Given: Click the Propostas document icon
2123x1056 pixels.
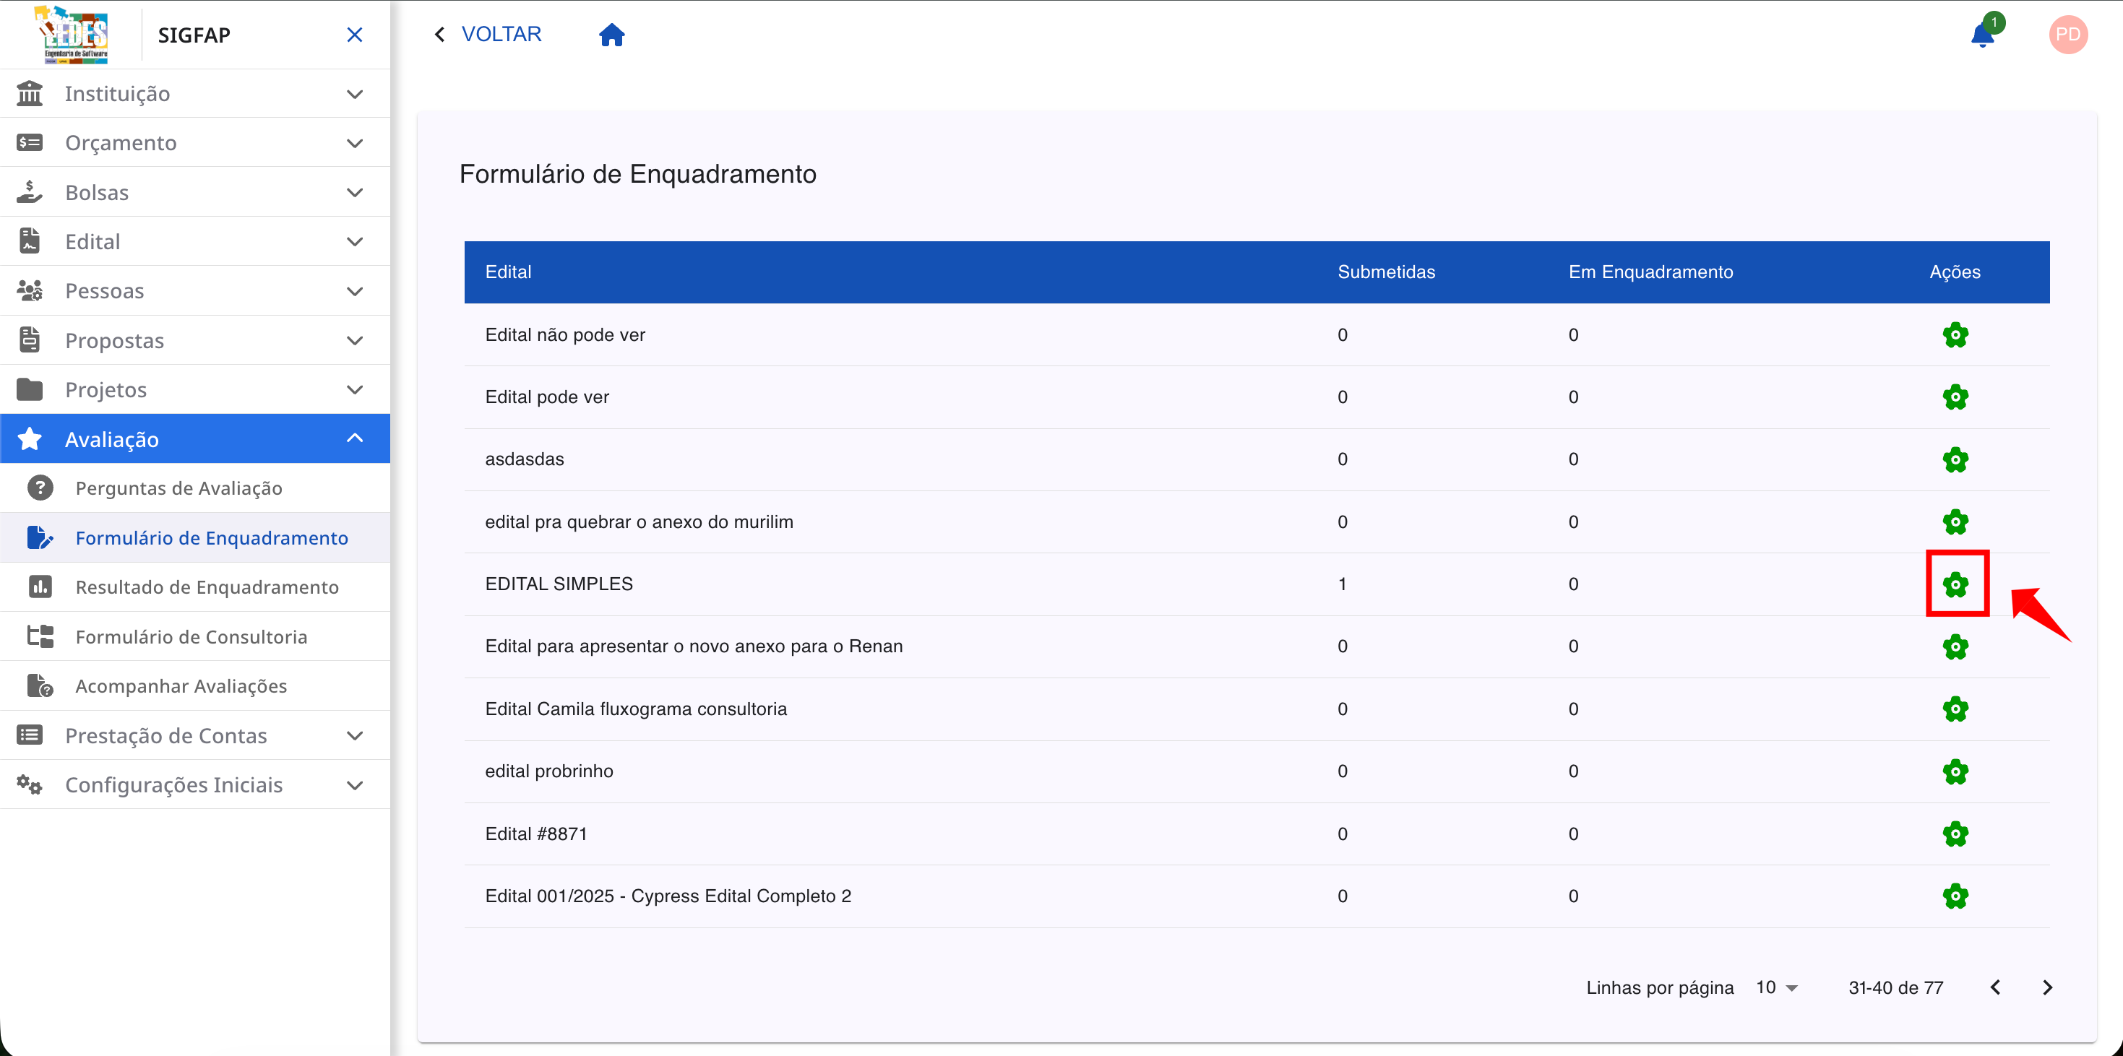Looking at the screenshot, I should coord(30,339).
